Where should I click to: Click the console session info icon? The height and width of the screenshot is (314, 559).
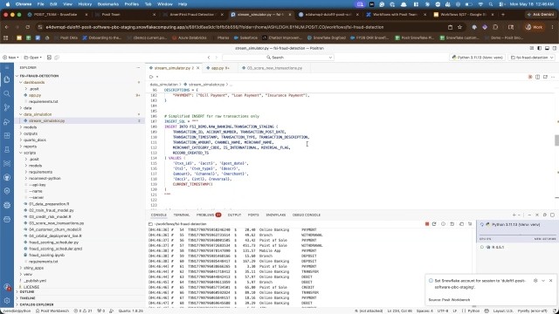coord(443,224)
